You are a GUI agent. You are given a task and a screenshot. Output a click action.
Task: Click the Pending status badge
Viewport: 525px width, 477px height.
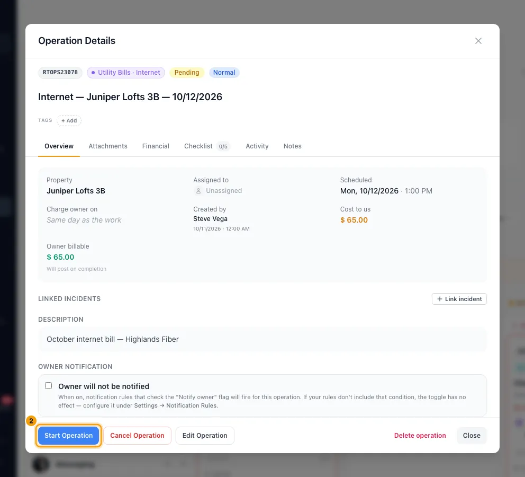pyautogui.click(x=187, y=73)
